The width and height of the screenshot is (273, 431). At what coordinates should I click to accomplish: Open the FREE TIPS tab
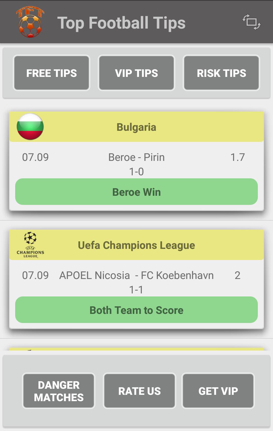pos(52,73)
